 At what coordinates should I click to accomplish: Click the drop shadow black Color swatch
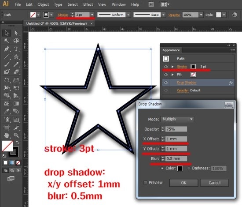click(180, 168)
